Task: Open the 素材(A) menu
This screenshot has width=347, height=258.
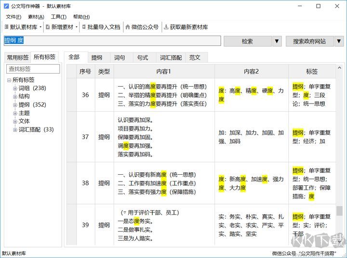Action: (36, 17)
